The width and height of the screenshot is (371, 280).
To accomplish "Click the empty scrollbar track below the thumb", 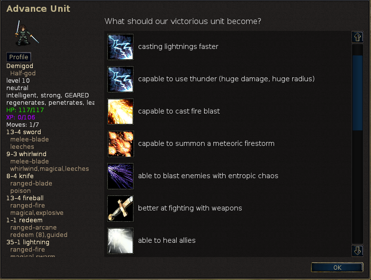I will [x=357, y=187].
